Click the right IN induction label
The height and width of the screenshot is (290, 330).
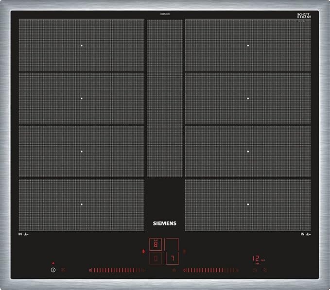(x=306, y=234)
